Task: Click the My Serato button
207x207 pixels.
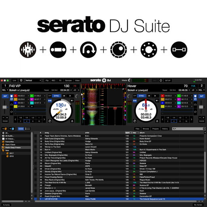Action: point(198,205)
